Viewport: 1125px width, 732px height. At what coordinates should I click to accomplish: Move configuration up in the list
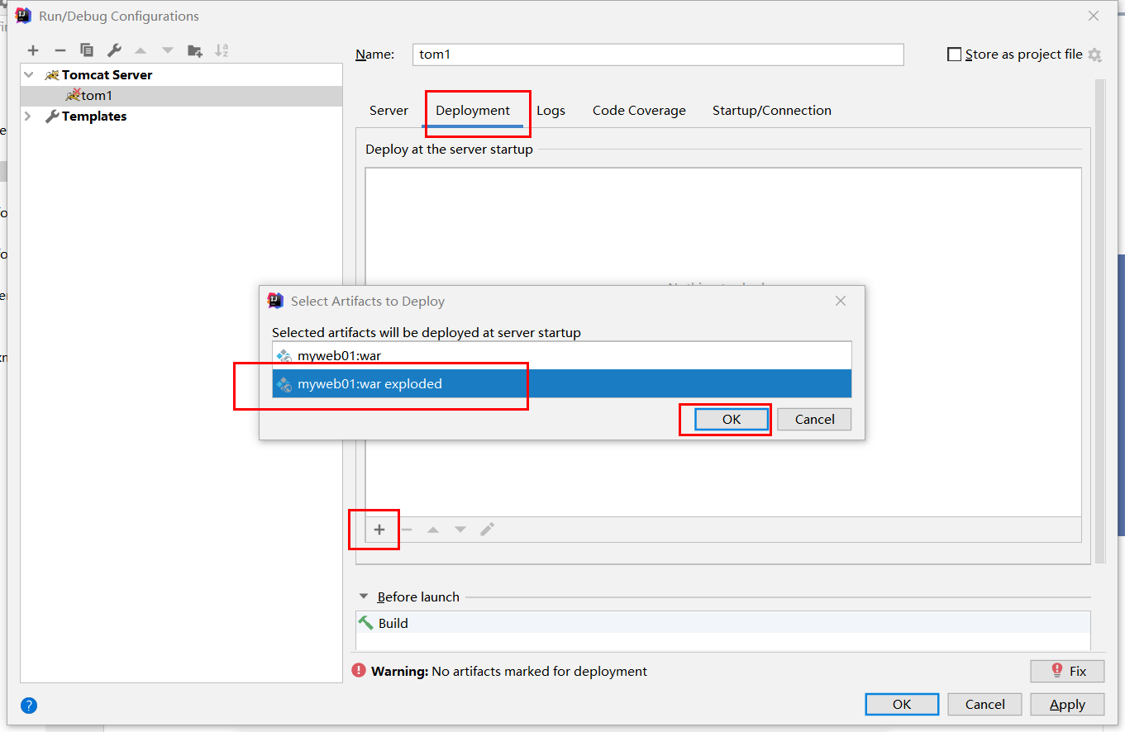[141, 50]
